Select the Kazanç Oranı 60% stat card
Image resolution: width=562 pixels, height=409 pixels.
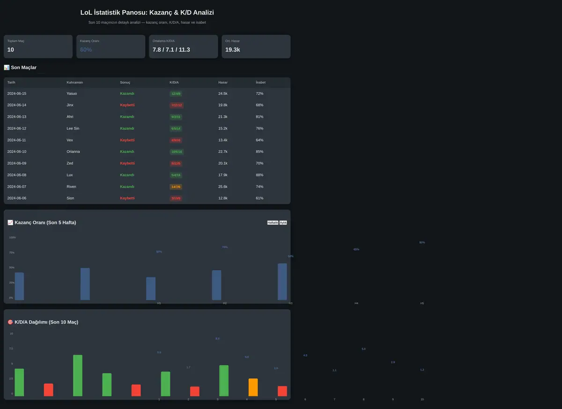tap(111, 46)
